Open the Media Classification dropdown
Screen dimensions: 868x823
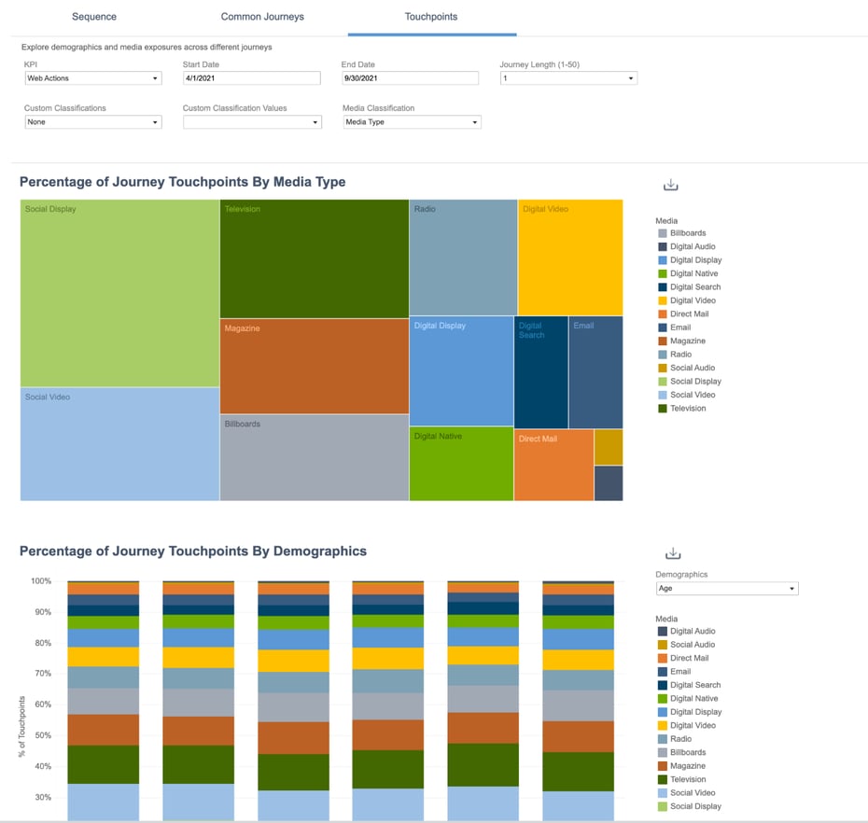point(412,122)
